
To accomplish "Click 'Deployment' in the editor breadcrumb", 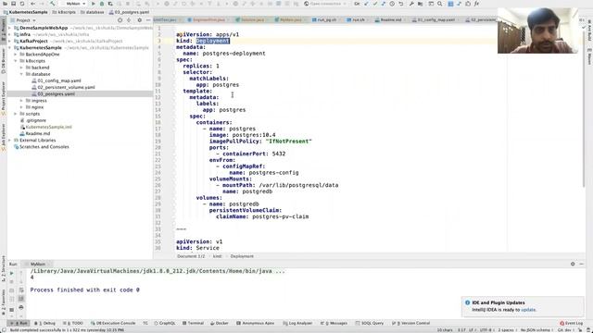I will coord(242,256).
